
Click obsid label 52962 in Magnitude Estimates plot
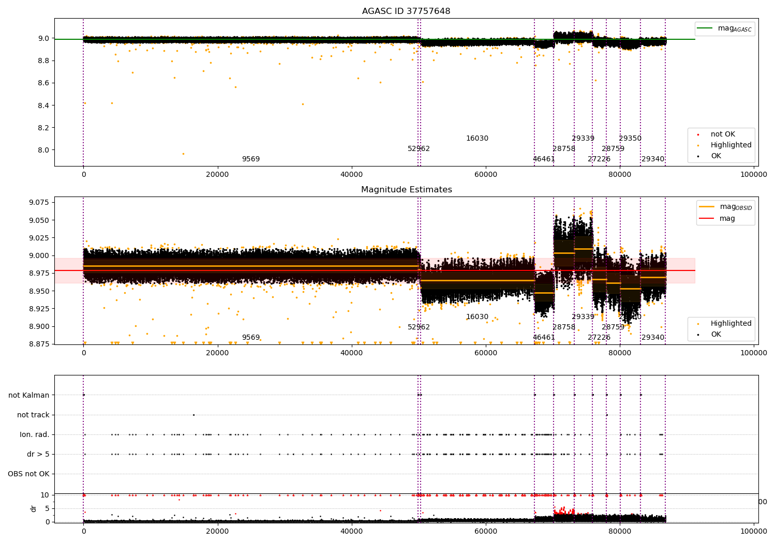[419, 327]
